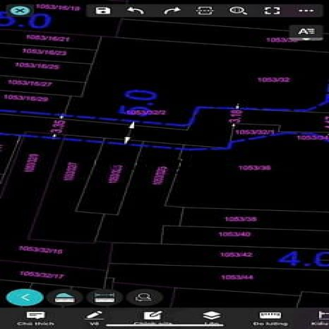This screenshot has height=329, width=329.
Task: Select the linear dimension quick tool
Action: click(104, 297)
